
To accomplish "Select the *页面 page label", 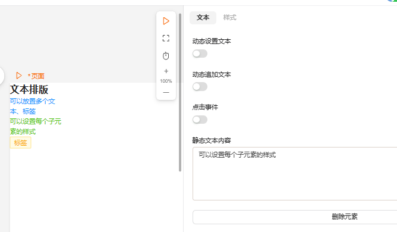I will pyautogui.click(x=36, y=76).
